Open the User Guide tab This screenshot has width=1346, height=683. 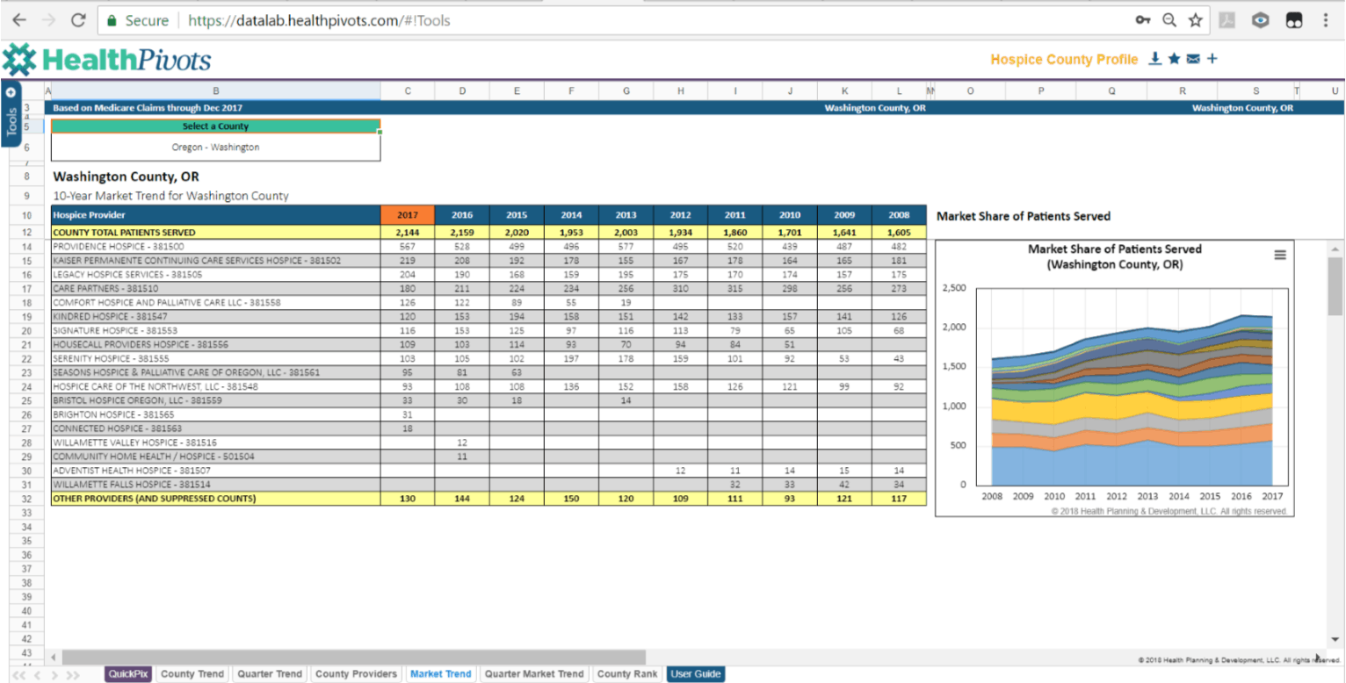696,674
